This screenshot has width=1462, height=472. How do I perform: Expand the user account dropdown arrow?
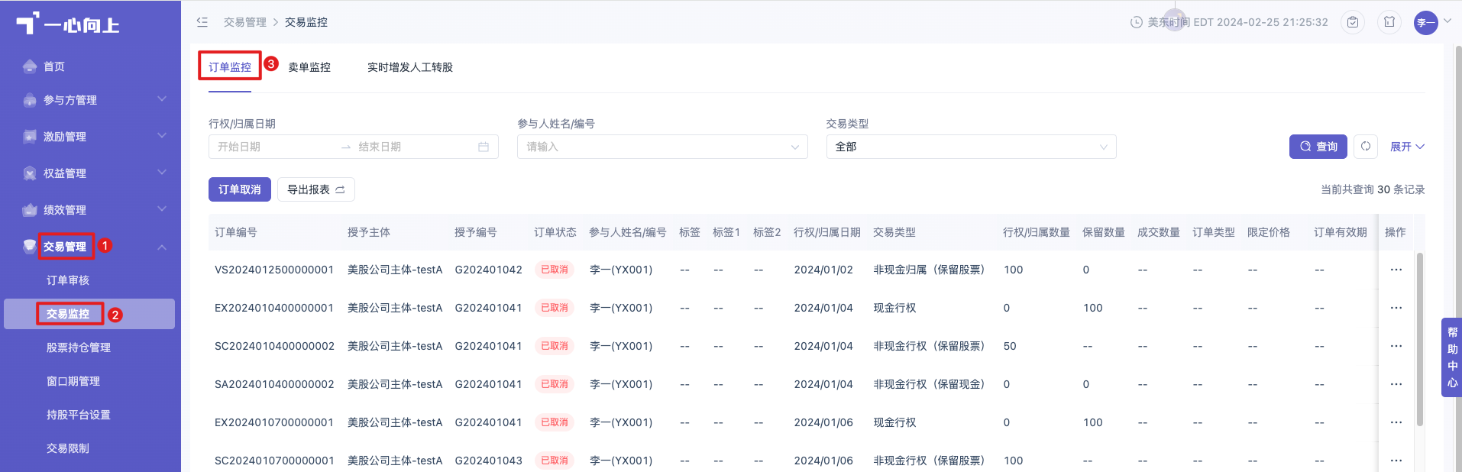tap(1447, 21)
